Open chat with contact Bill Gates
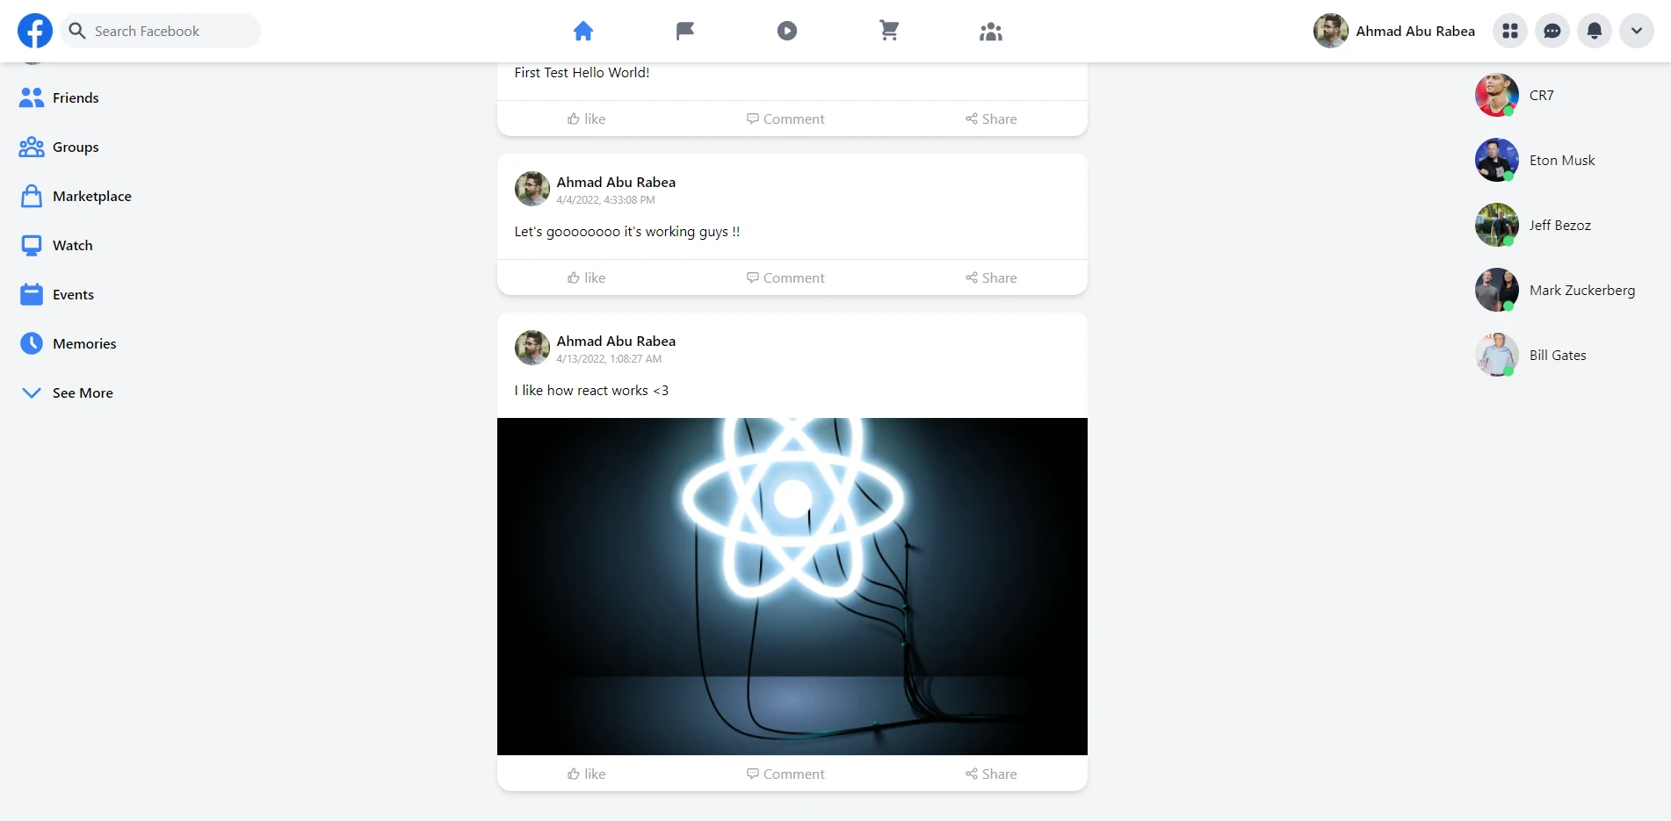This screenshot has height=821, width=1671. (1530, 355)
